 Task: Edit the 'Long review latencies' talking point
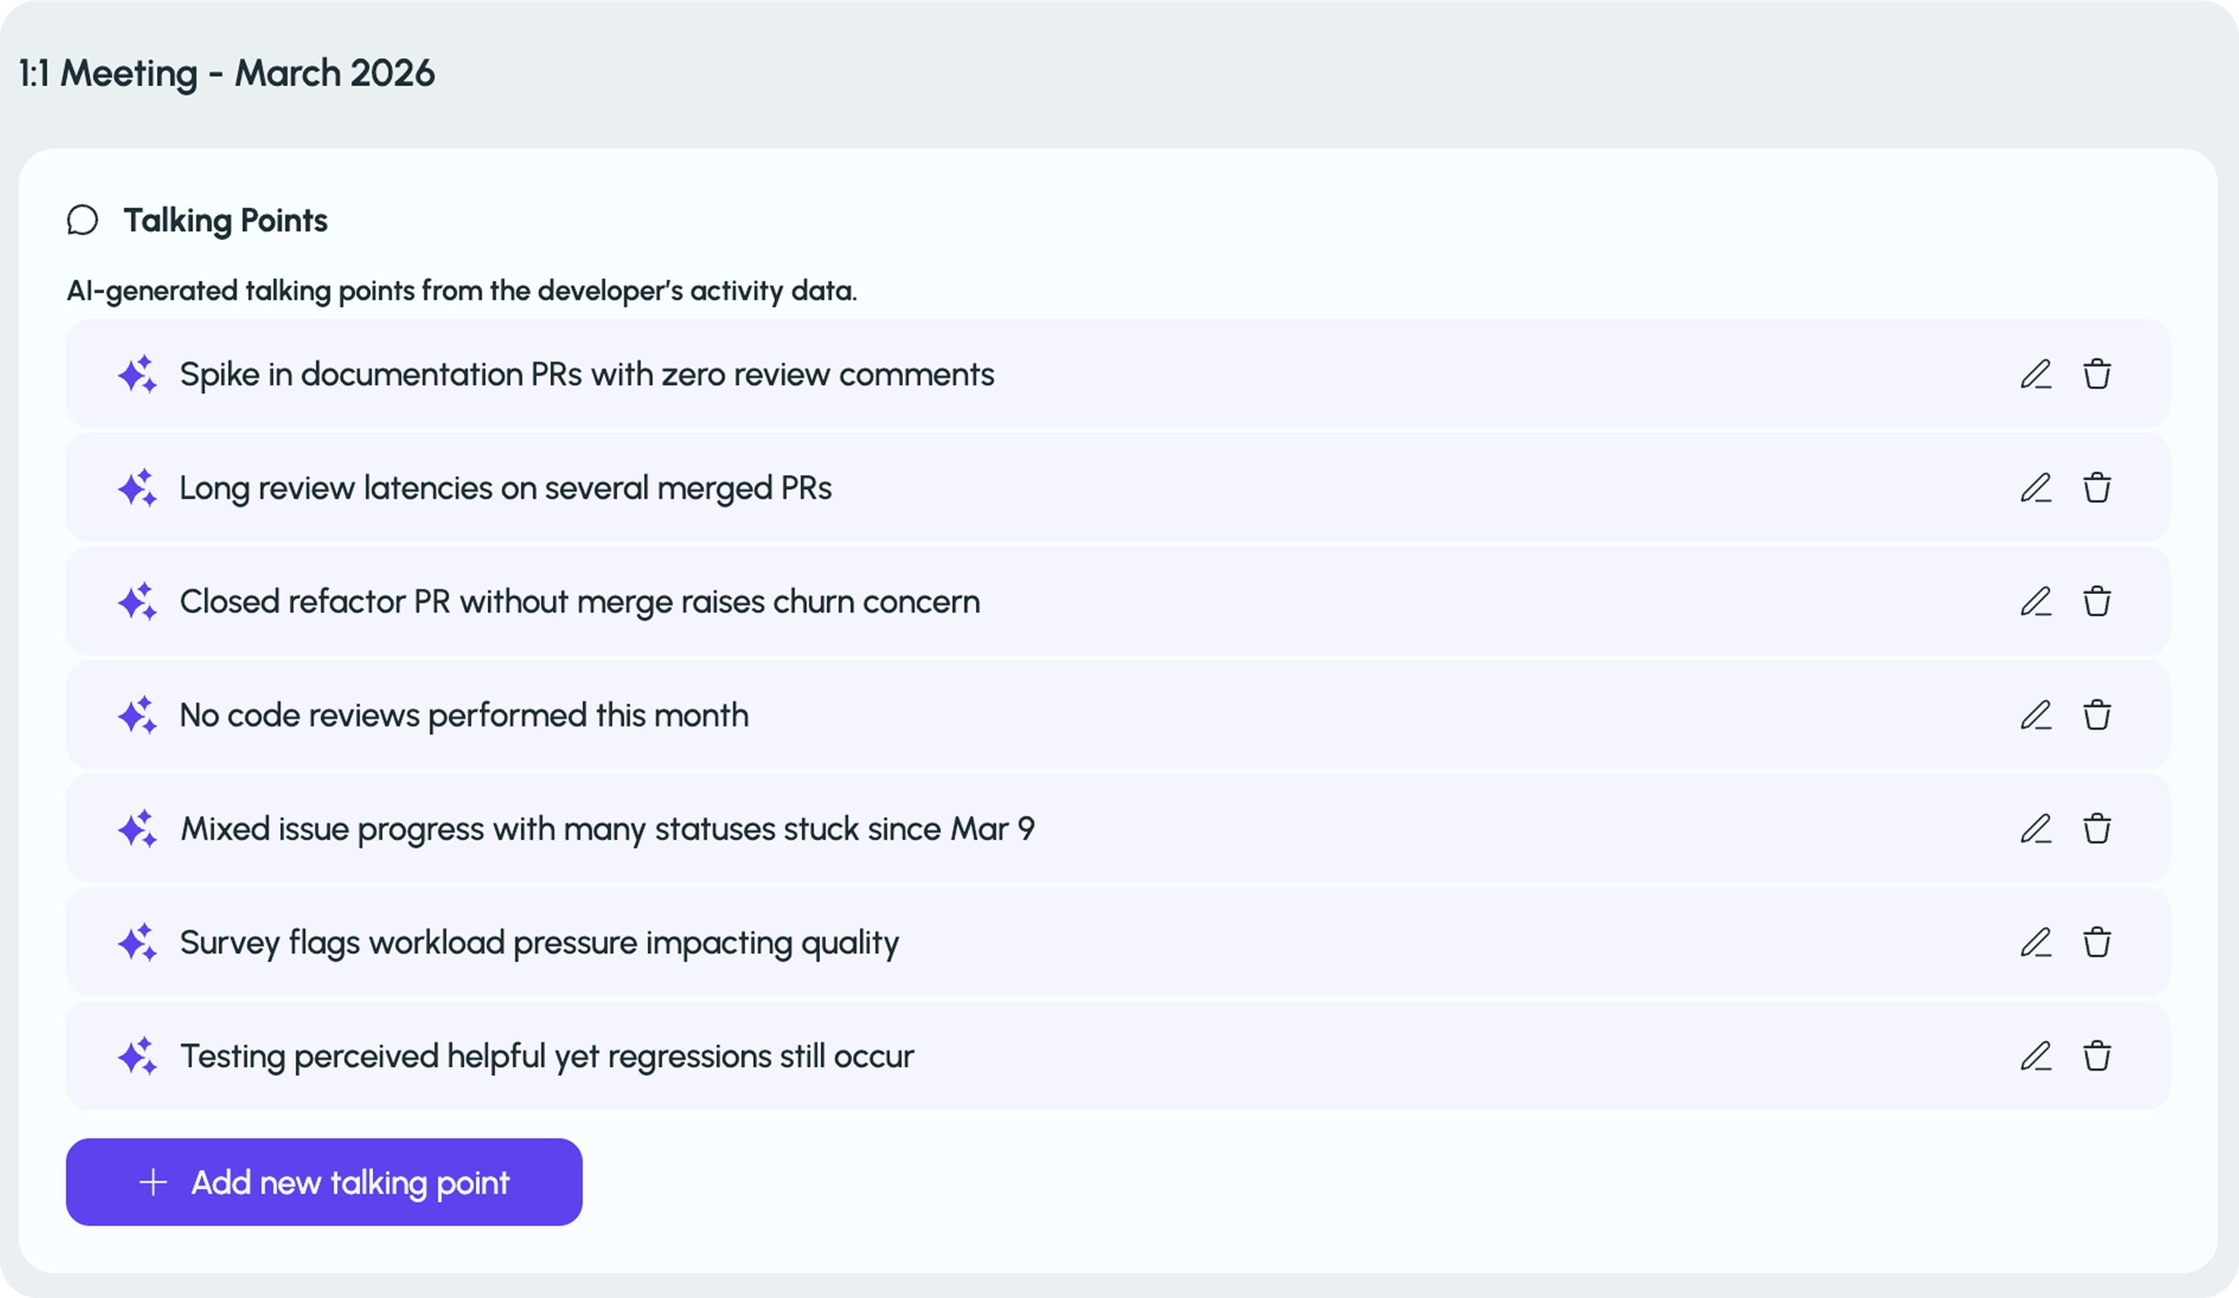tap(2035, 488)
